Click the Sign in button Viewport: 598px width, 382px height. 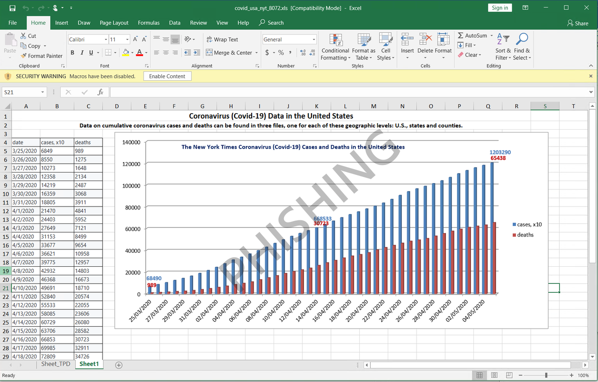point(500,7)
